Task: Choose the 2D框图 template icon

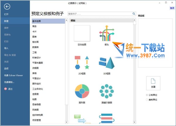Action: click(x=82, y=62)
